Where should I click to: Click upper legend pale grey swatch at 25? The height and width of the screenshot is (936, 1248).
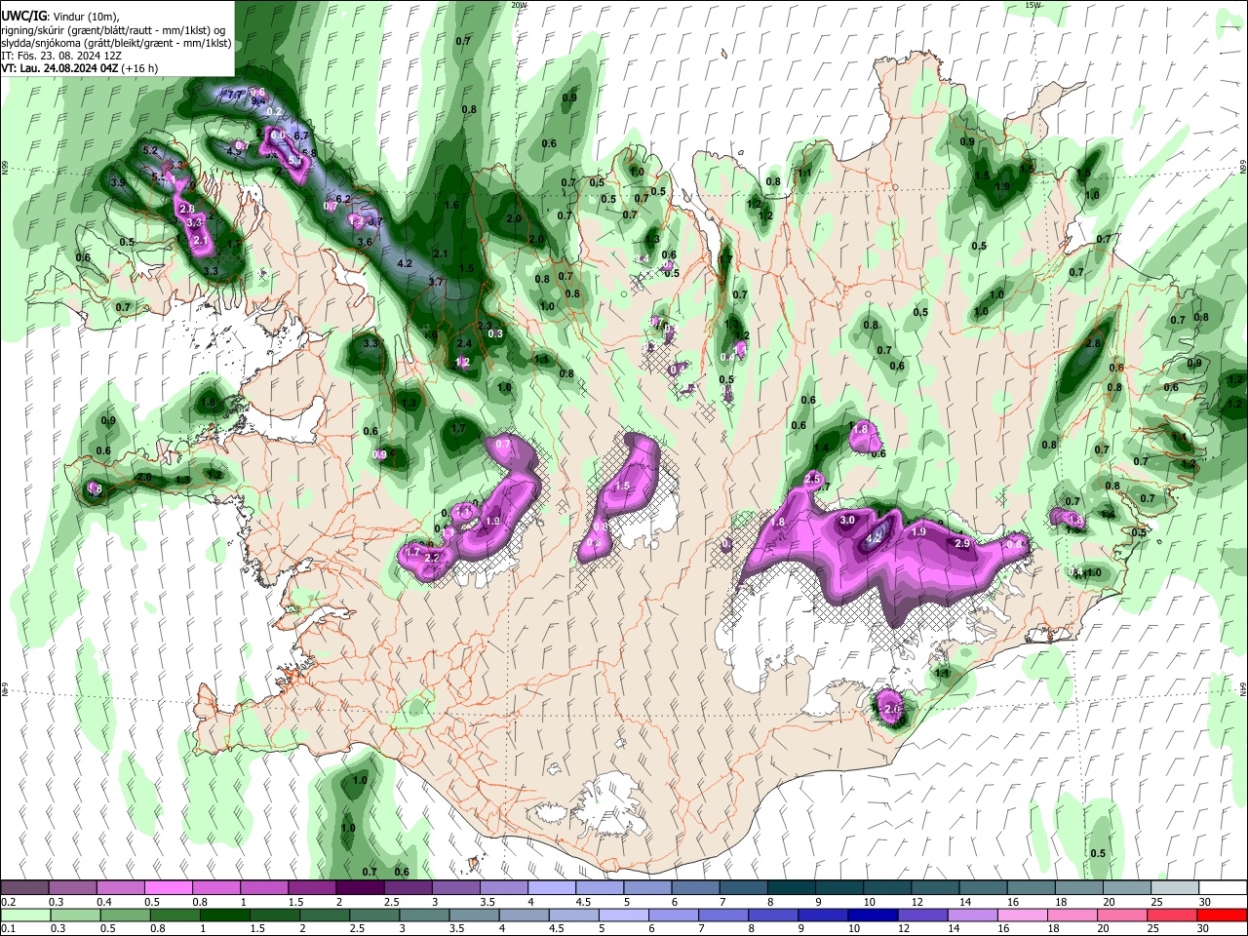pyautogui.click(x=1173, y=888)
